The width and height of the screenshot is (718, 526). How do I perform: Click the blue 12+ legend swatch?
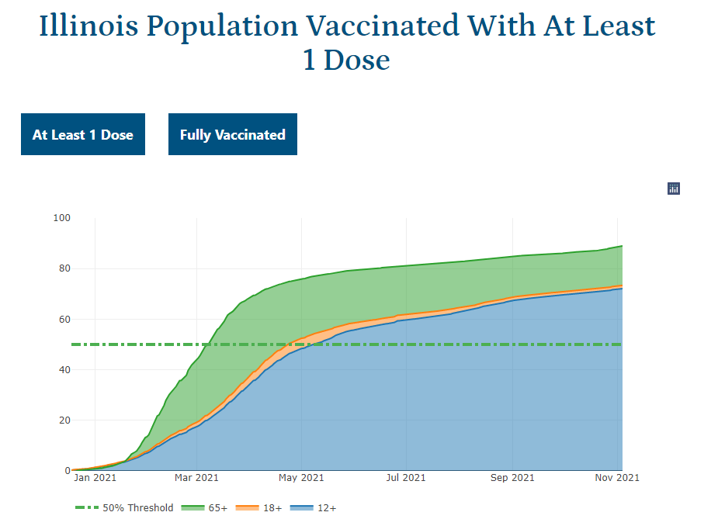click(x=300, y=508)
